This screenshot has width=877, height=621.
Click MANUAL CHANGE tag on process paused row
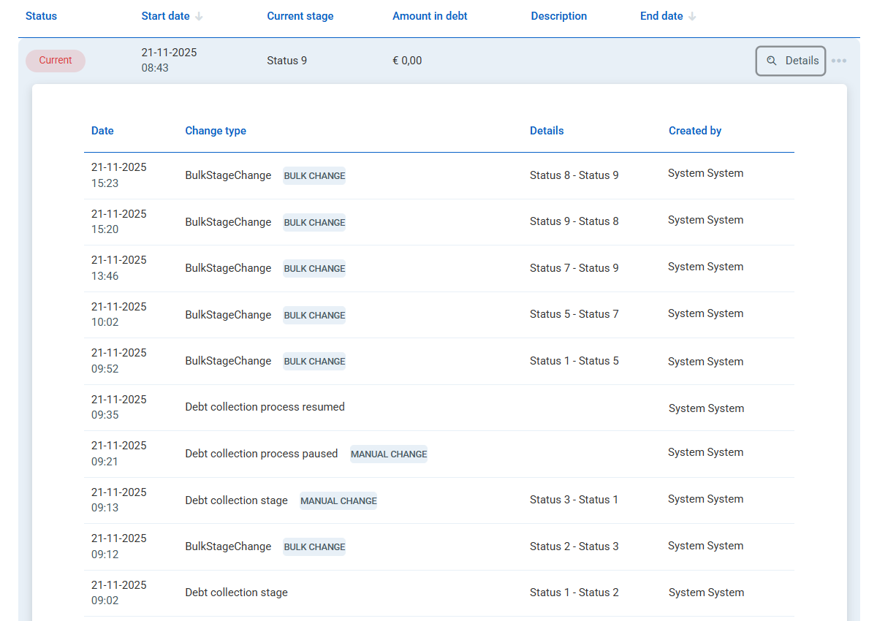click(389, 454)
